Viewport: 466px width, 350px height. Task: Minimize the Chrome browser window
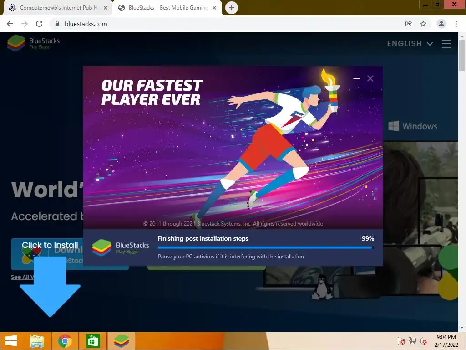tap(425, 5)
